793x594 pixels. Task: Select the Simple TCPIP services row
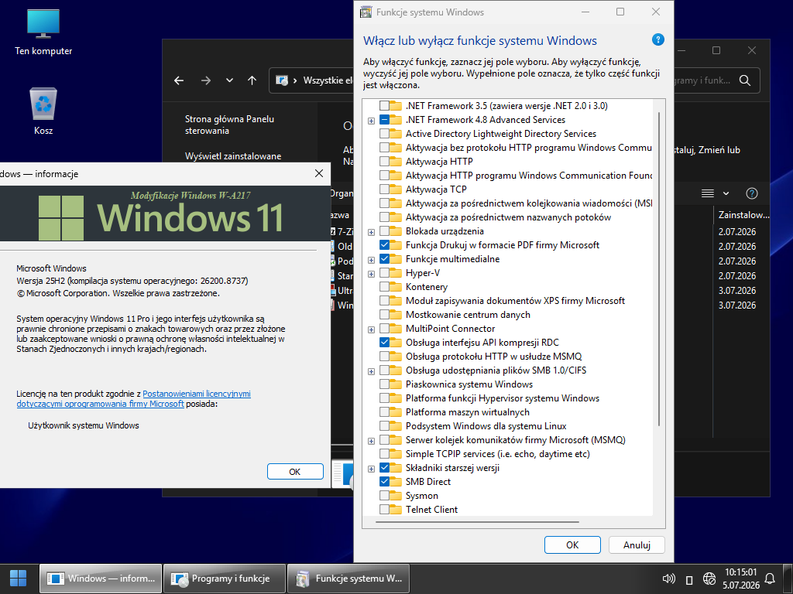[x=498, y=453]
